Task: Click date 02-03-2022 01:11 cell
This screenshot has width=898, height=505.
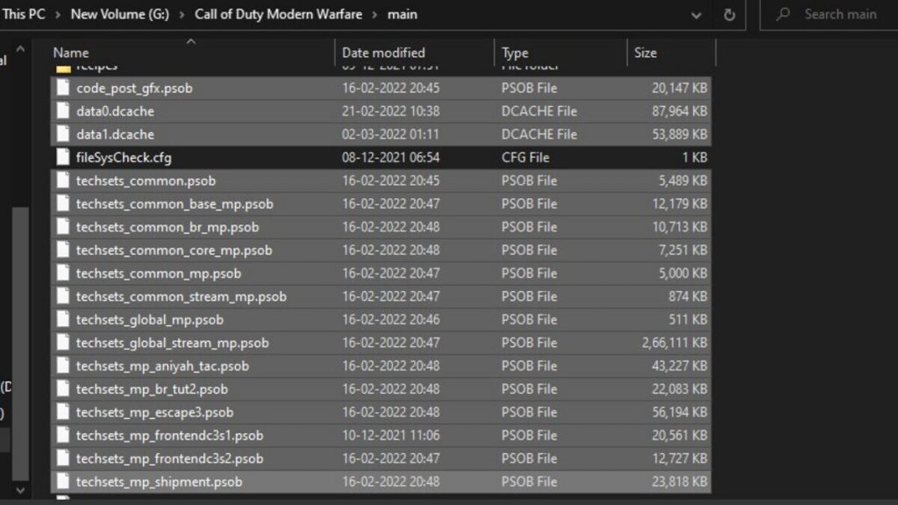Action: click(390, 134)
